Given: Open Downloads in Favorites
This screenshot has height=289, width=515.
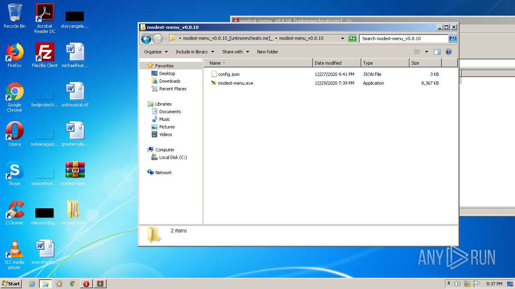Looking at the screenshot, I should click(170, 81).
